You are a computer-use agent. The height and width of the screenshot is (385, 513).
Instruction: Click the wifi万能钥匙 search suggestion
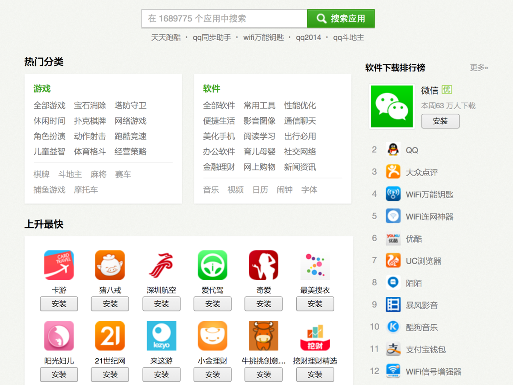pos(263,37)
